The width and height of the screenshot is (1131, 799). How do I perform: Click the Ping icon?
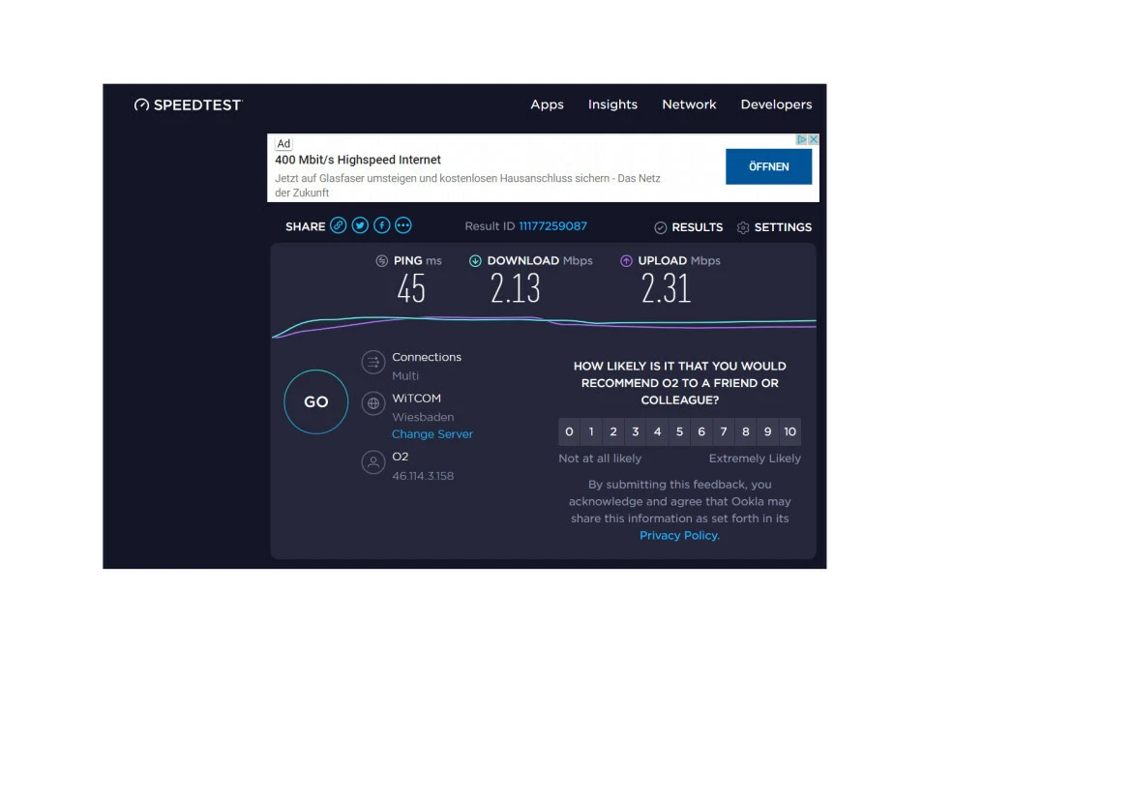click(x=381, y=261)
